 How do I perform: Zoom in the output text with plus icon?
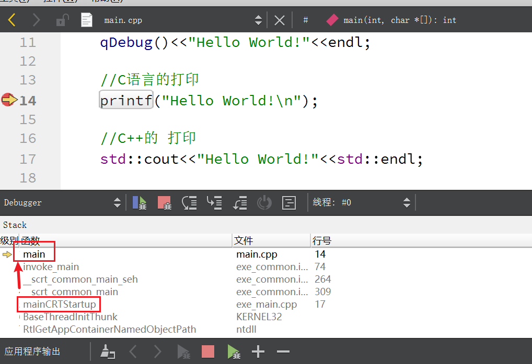click(258, 351)
